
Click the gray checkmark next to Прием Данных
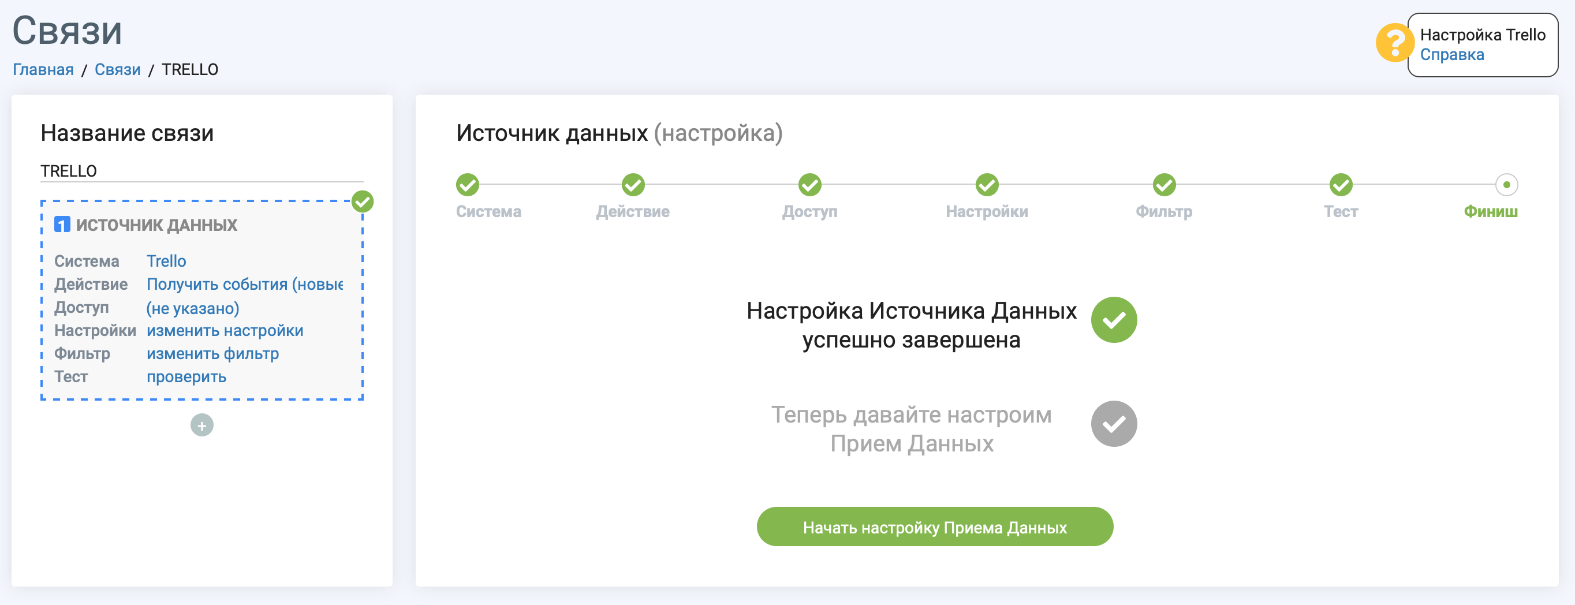pos(1114,424)
